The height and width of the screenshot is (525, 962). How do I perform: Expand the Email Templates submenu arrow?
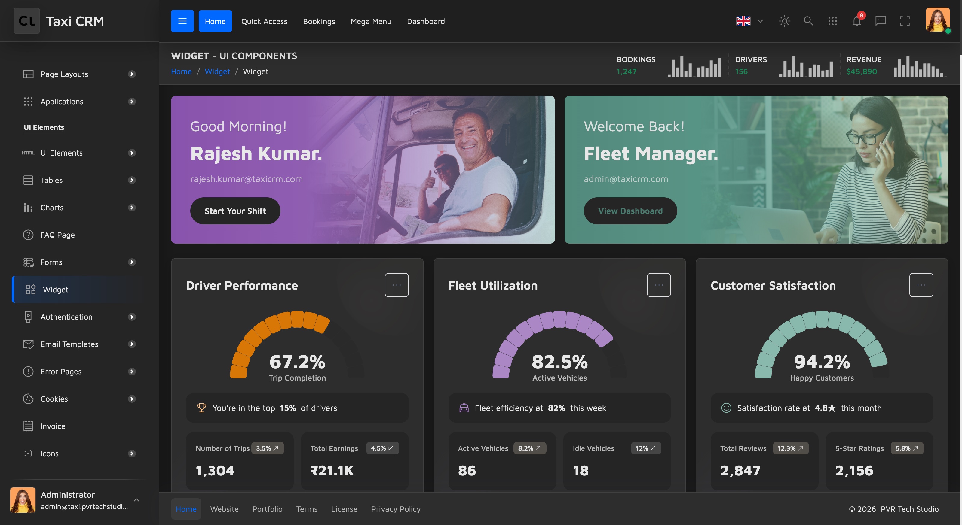[x=131, y=344]
